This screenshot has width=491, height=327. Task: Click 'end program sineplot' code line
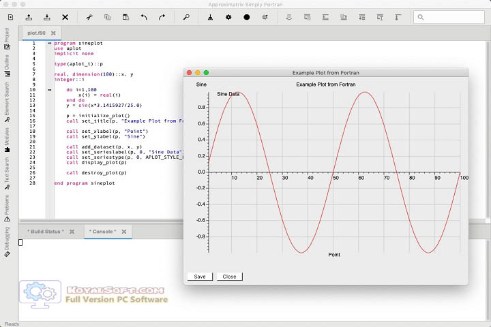[85, 183]
